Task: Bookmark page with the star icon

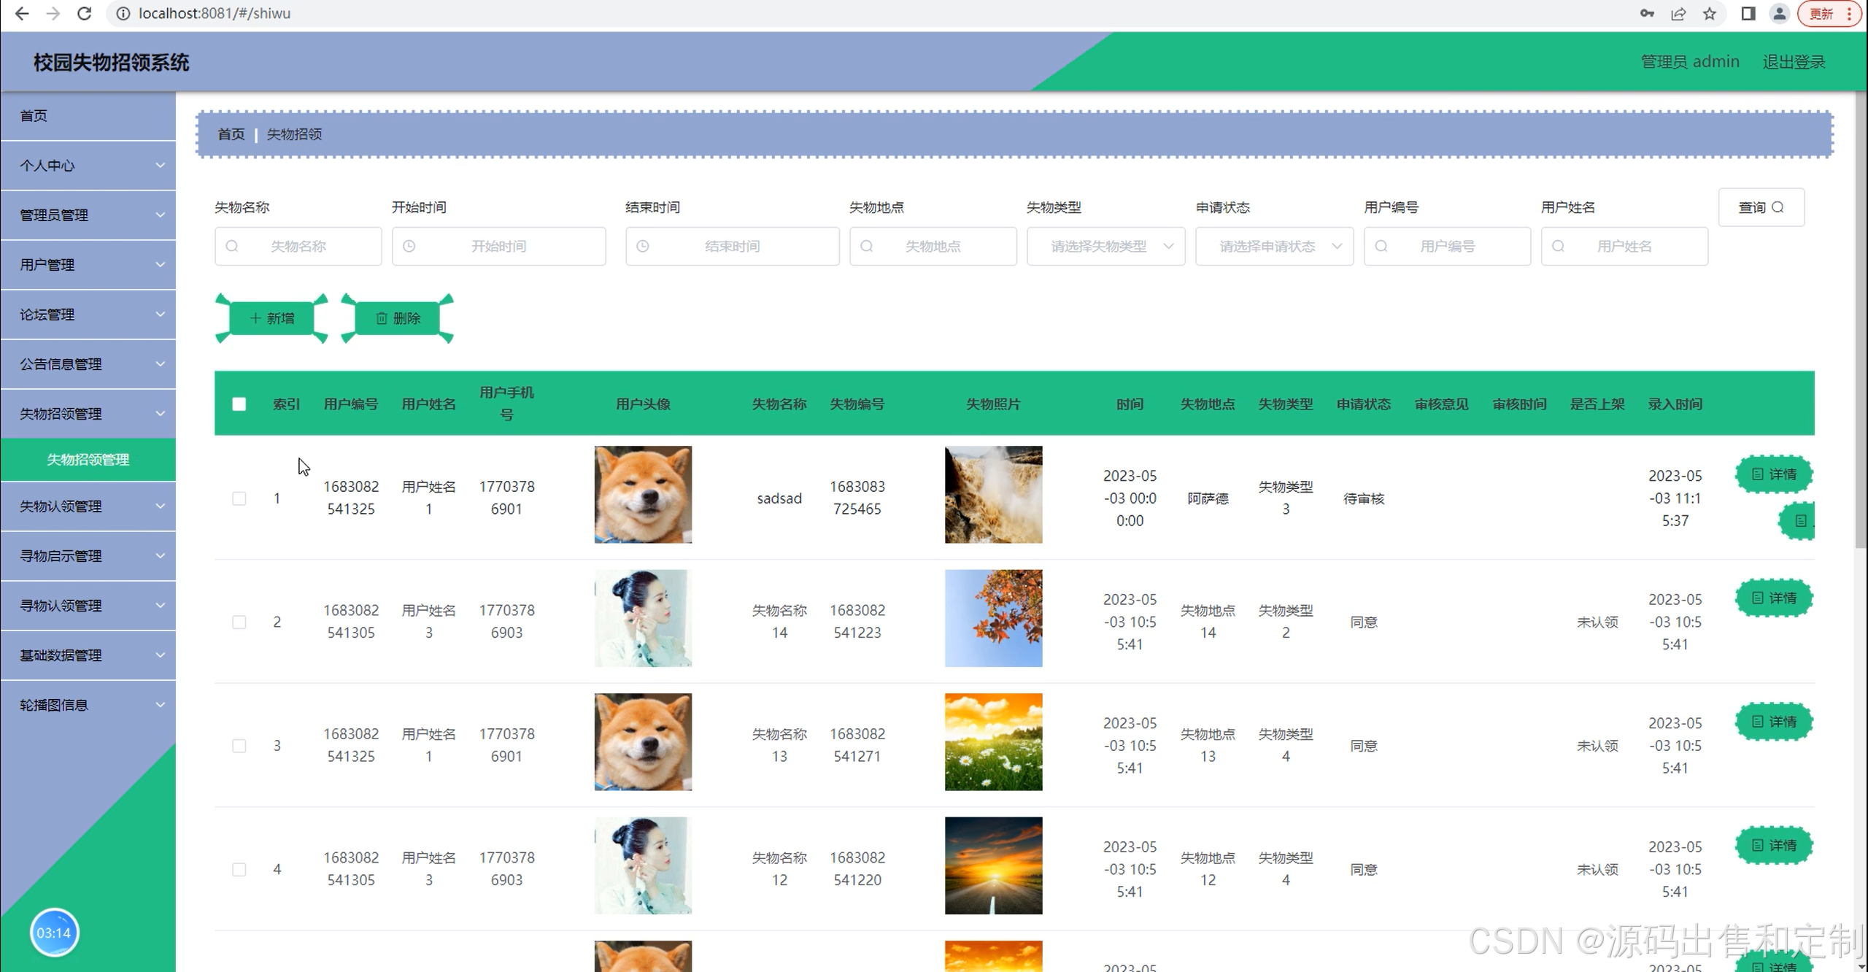Action: pos(1710,13)
